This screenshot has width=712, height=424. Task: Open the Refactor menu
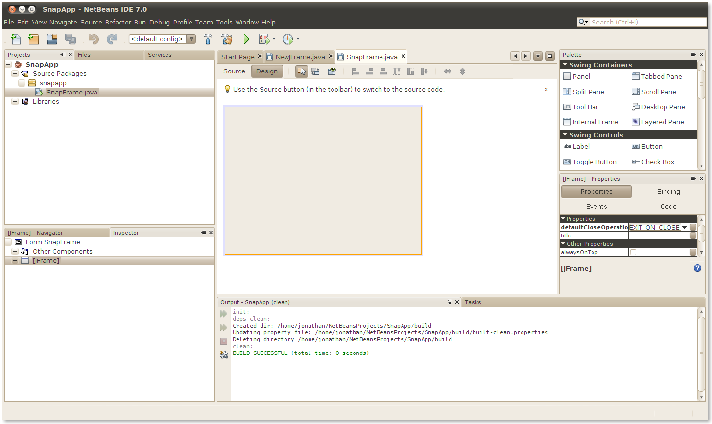pos(118,22)
